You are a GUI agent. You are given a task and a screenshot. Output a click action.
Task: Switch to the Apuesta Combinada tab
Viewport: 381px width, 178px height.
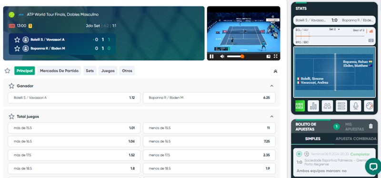tap(356, 139)
